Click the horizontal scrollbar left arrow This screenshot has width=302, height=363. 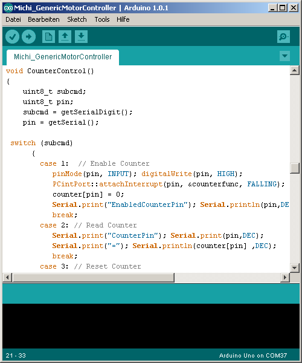point(7,277)
